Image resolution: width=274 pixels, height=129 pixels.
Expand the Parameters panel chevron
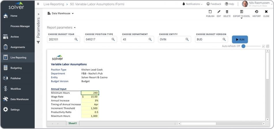point(38,14)
